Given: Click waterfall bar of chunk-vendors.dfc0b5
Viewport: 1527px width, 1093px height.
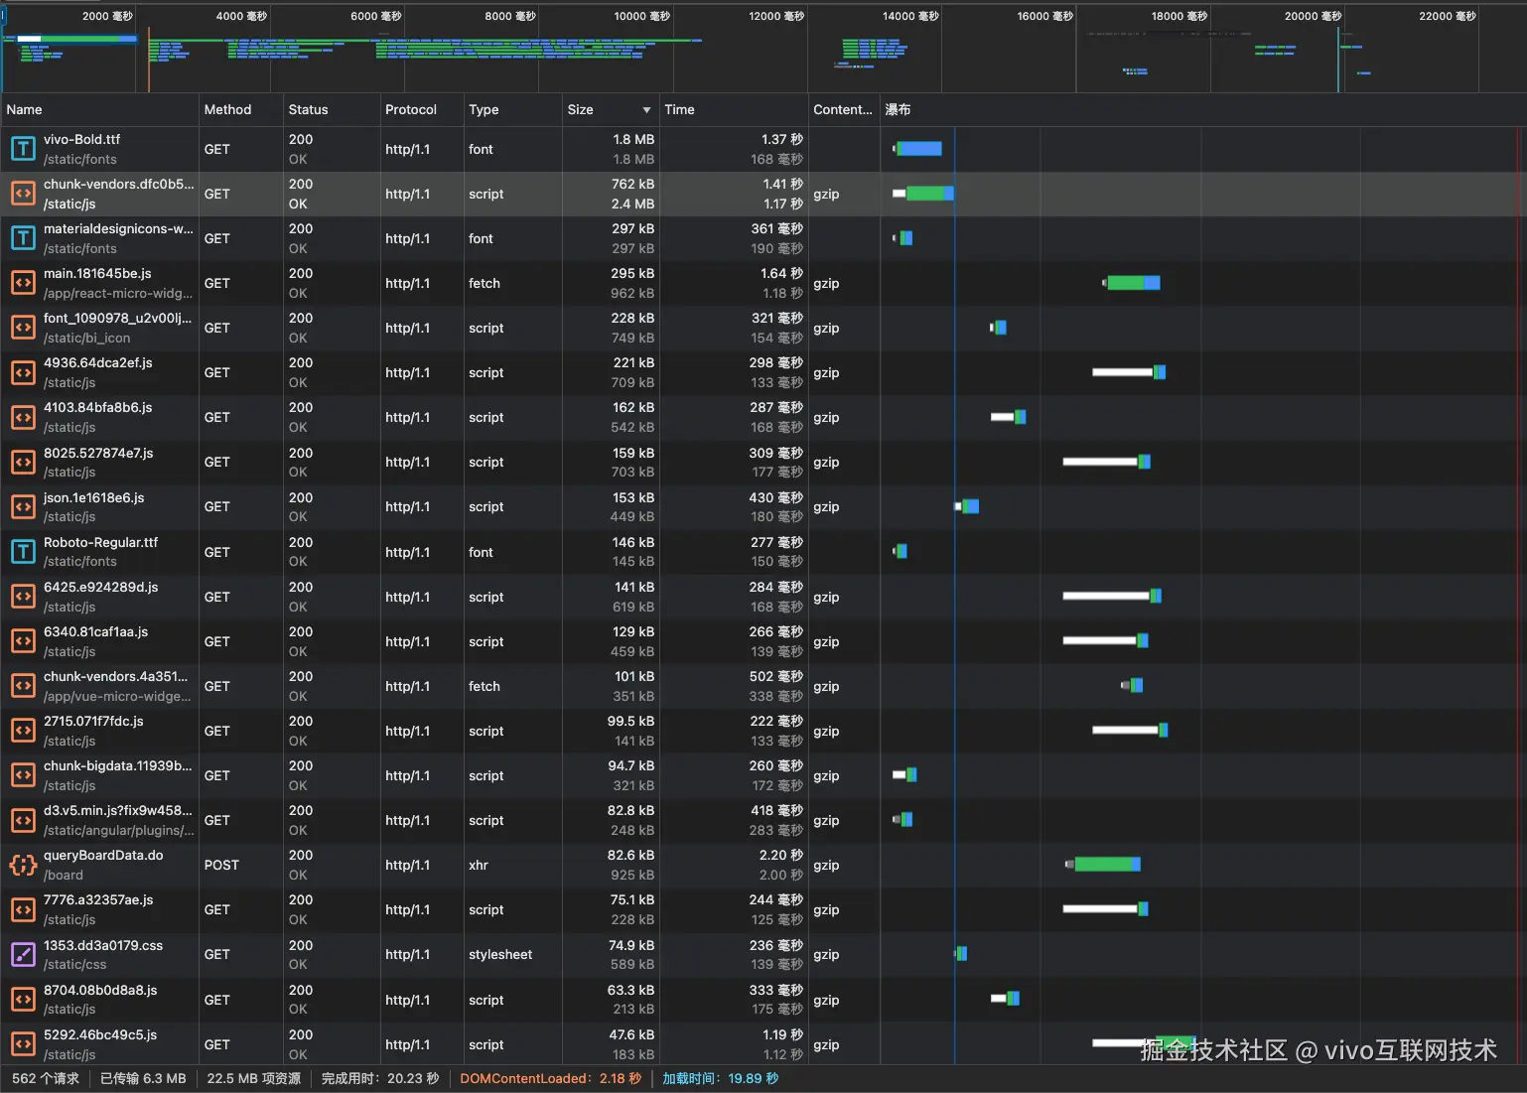Looking at the screenshot, I should tap(923, 194).
